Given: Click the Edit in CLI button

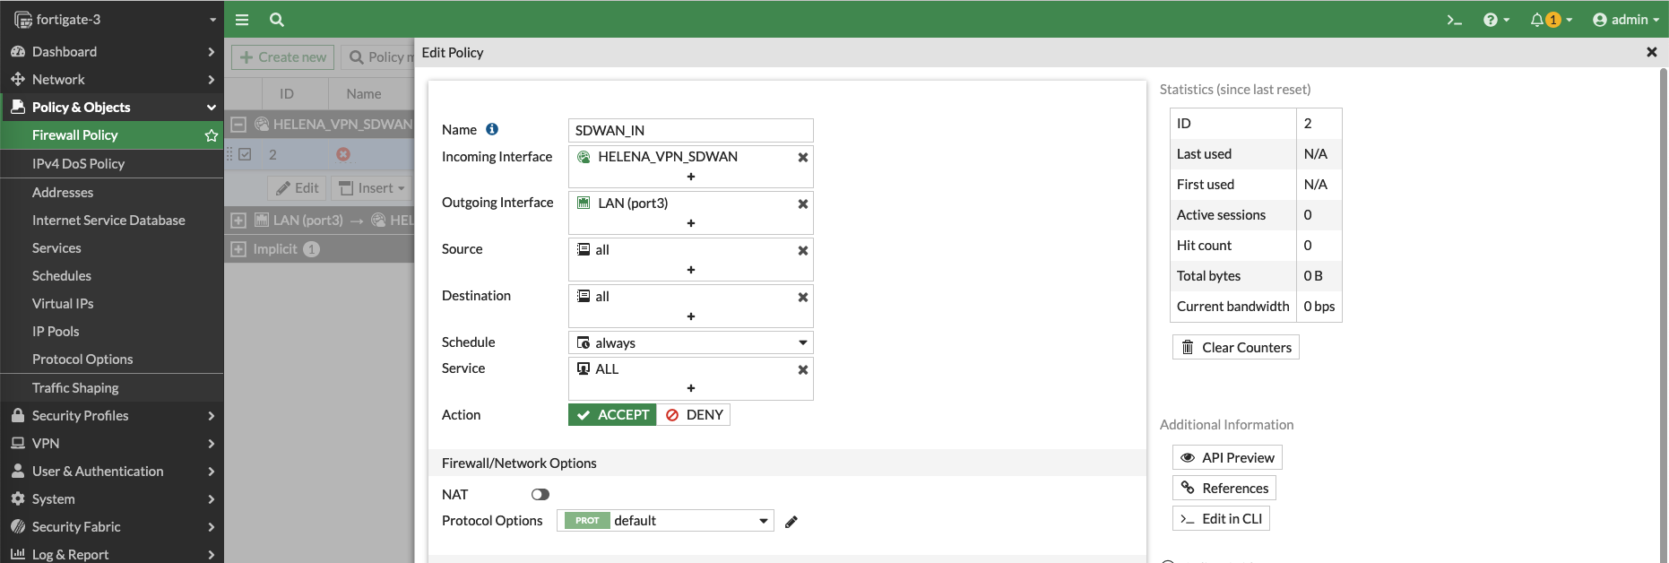Looking at the screenshot, I should (x=1221, y=519).
